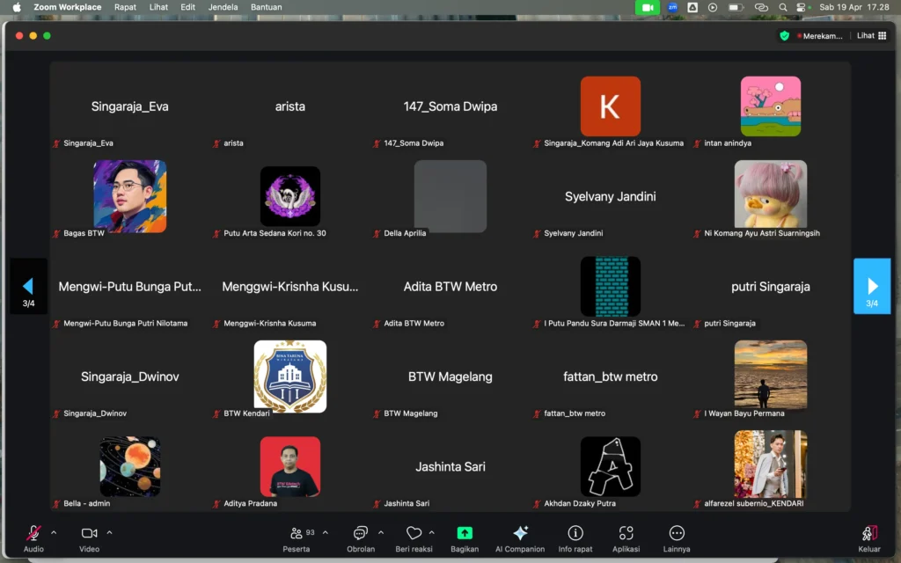
Task: Open Spotlight search in menu bar
Action: point(782,7)
